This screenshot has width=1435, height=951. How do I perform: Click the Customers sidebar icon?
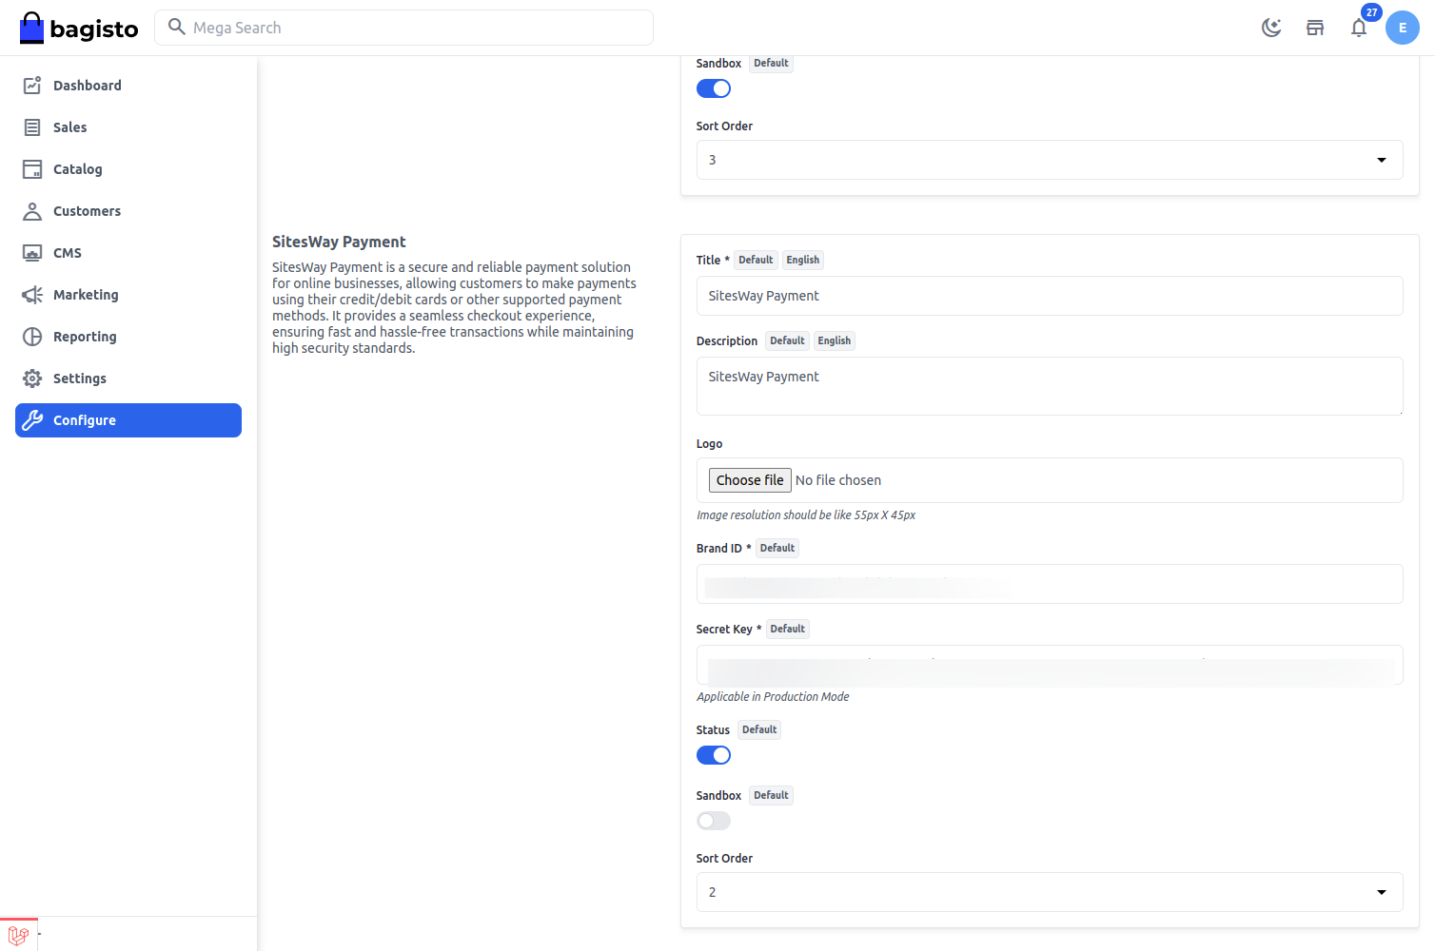tap(32, 211)
